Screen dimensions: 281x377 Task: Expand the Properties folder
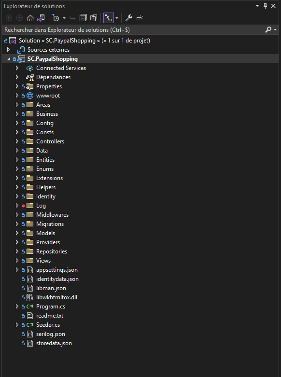pos(17,86)
